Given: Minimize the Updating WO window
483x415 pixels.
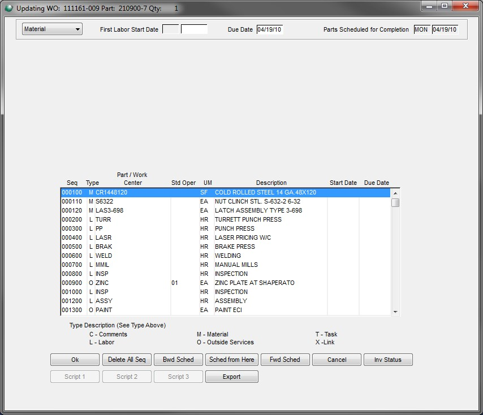Looking at the screenshot, I should [429, 6].
